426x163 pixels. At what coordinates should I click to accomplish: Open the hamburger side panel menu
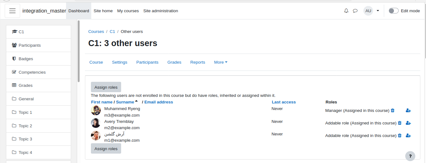click(x=13, y=11)
